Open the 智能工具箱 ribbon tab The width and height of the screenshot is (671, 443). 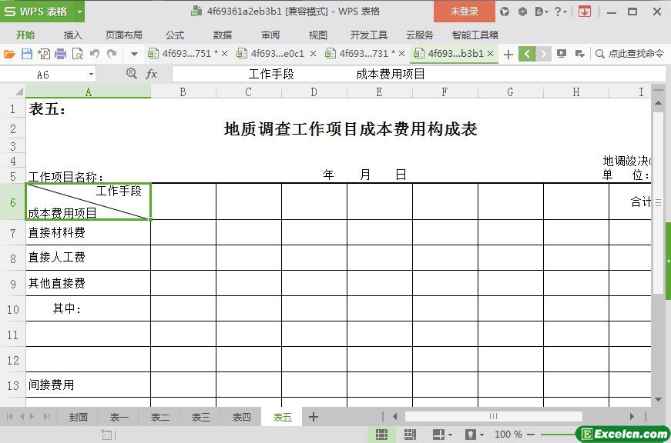pos(475,35)
